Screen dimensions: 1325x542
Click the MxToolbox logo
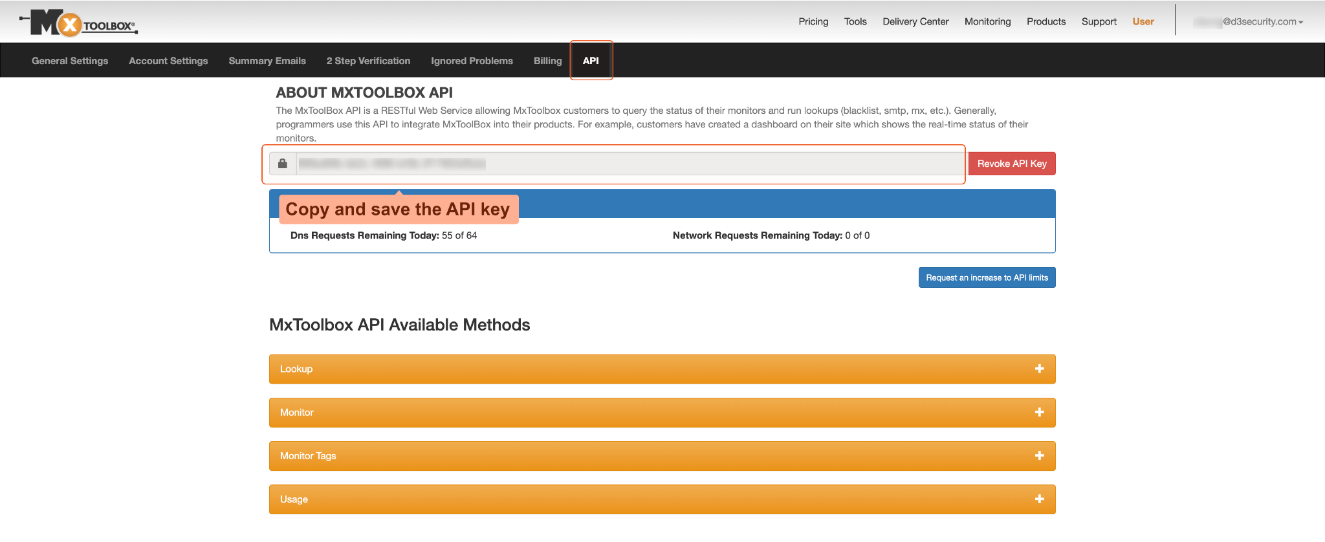pos(78,23)
